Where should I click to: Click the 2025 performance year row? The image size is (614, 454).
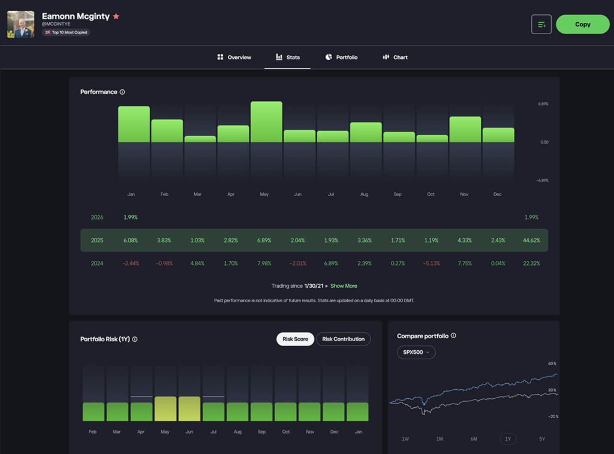(x=314, y=240)
